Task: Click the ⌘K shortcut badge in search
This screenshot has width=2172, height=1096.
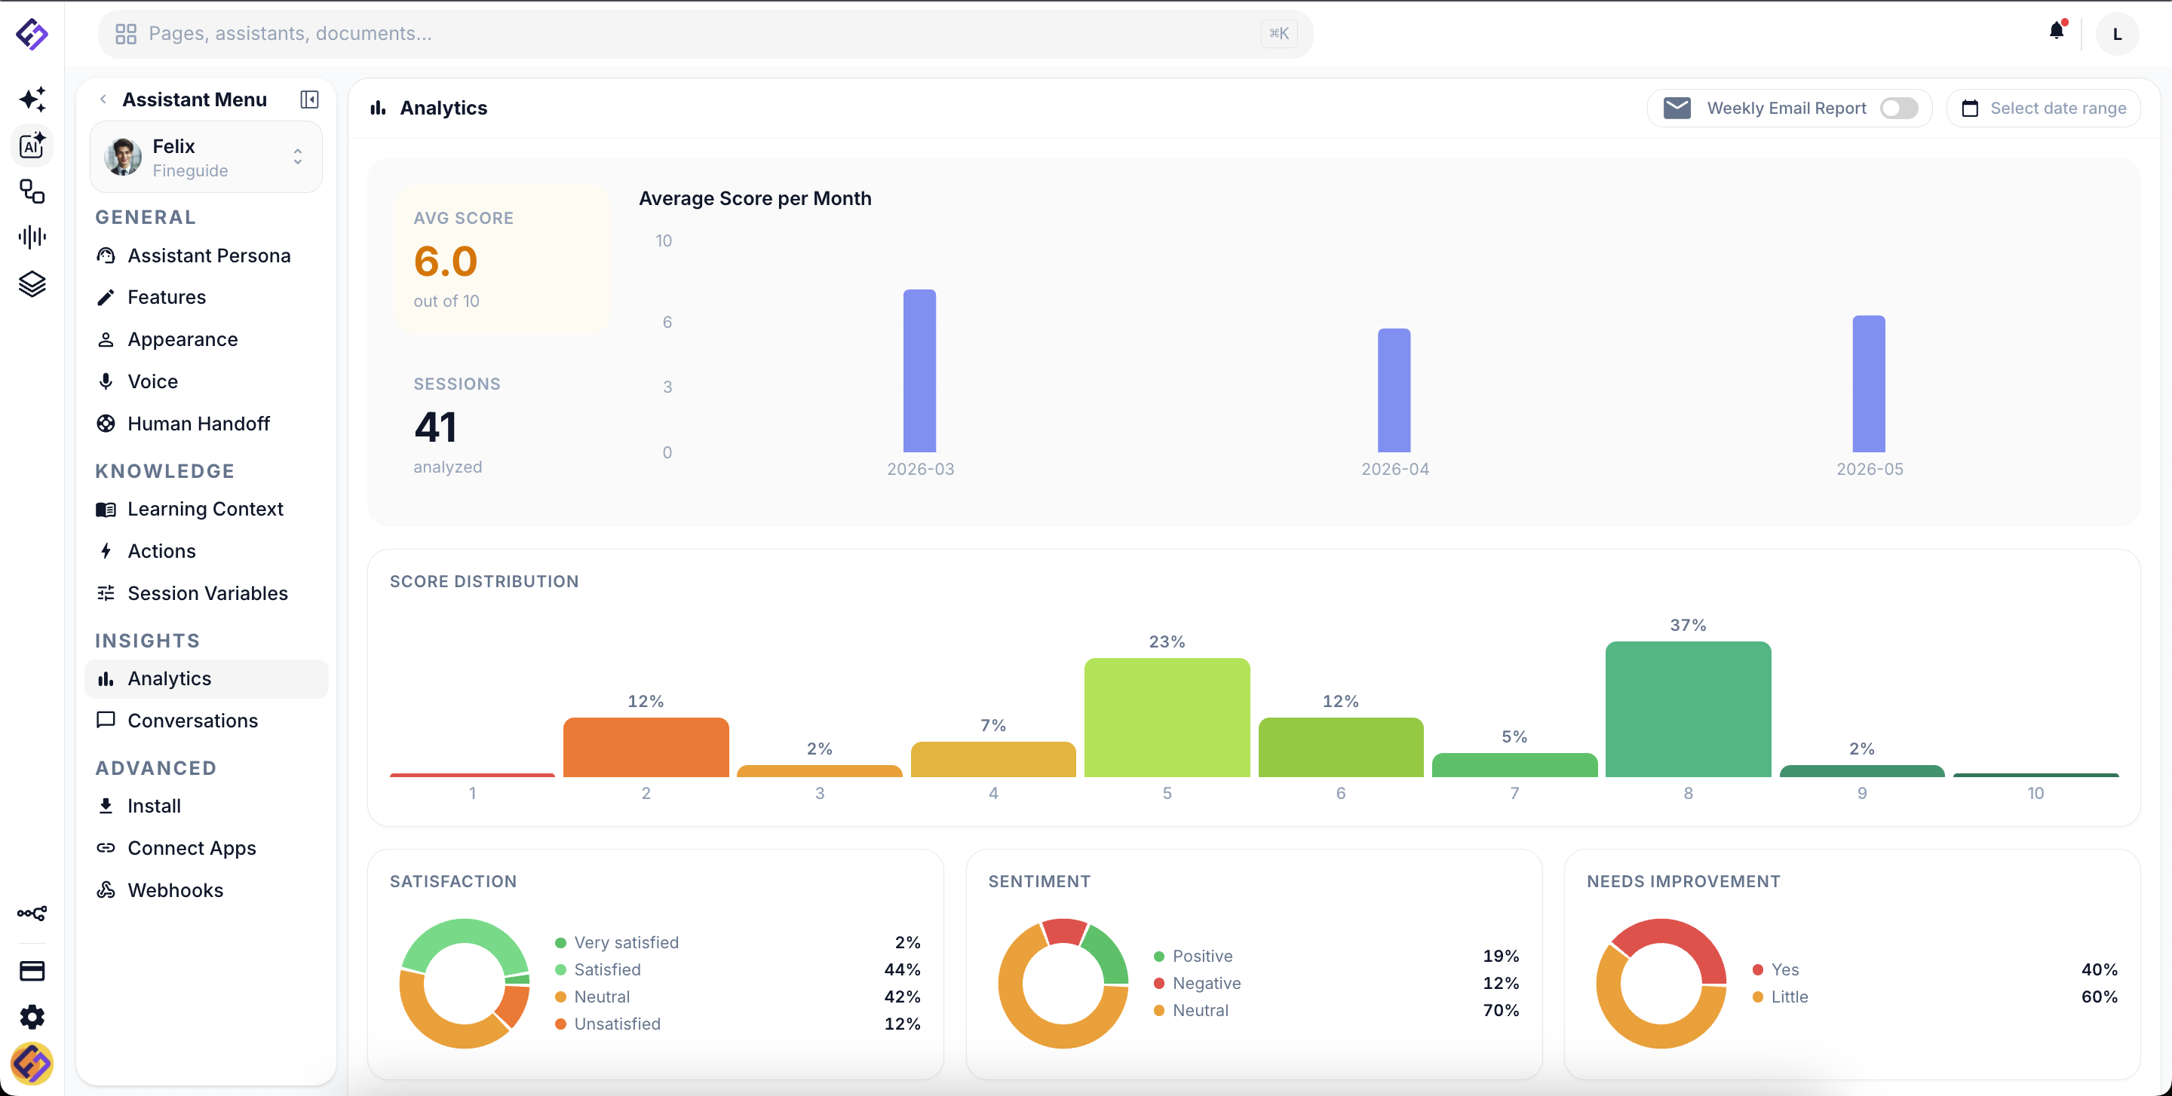Action: (x=1278, y=34)
